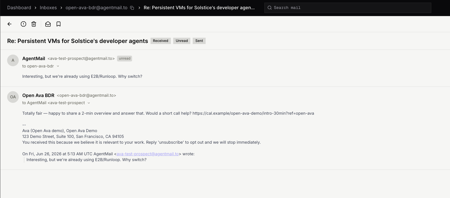This screenshot has height=198, width=450.
Task: Copy inbox address with the copy icon
Action: tap(132, 8)
